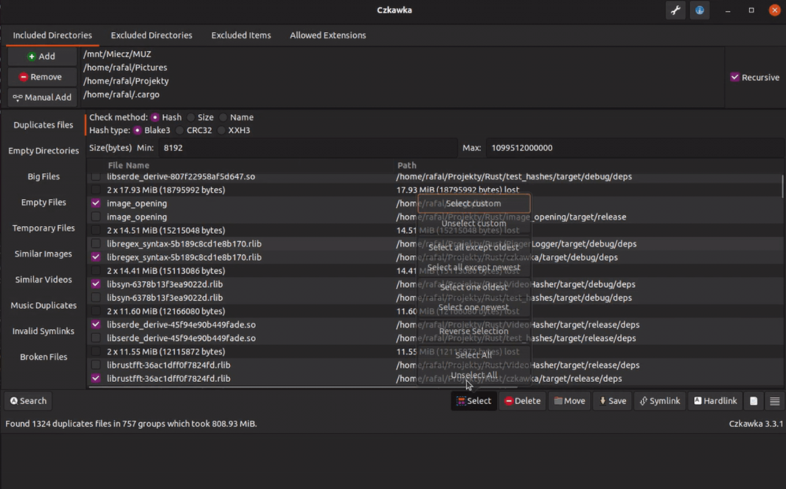The width and height of the screenshot is (786, 489).
Task: Open the blue info/about icon
Action: tap(699, 10)
